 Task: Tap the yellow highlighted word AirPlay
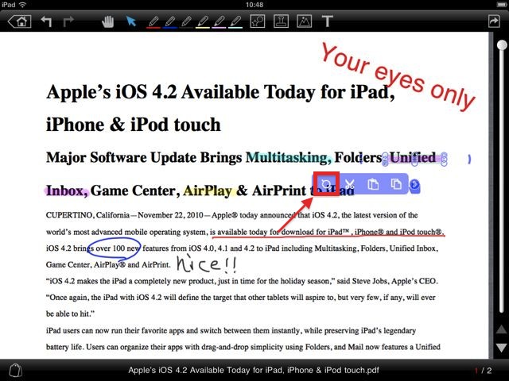pos(208,190)
